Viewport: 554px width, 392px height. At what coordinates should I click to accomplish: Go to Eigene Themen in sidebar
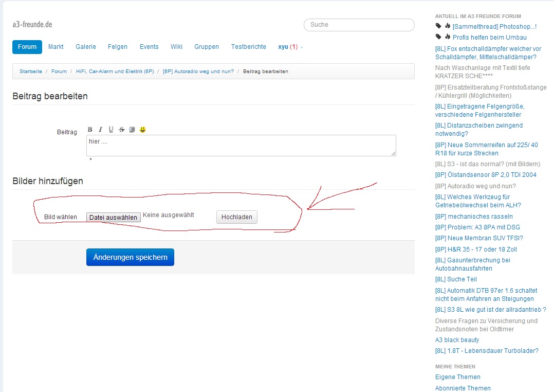pyautogui.click(x=457, y=377)
